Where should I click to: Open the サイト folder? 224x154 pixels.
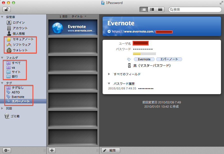14,72
